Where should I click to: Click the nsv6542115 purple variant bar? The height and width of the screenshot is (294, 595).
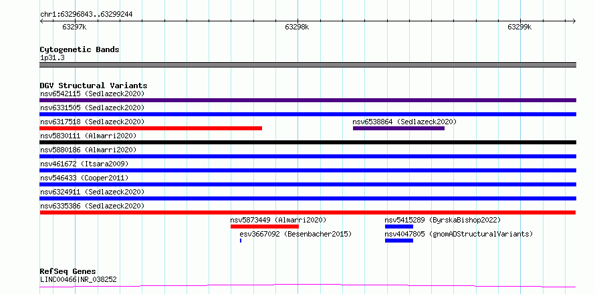(x=308, y=100)
